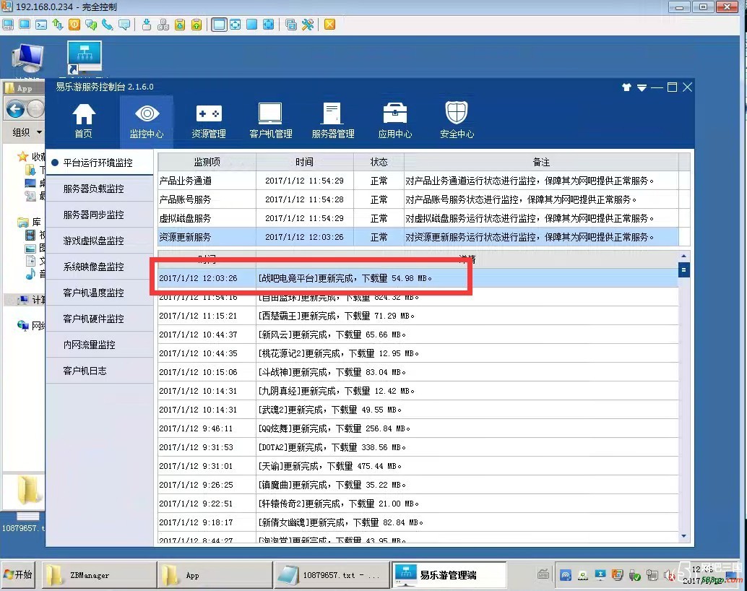Viewport: 747px width, 591px height.
Task: Click the 开始 Start button
Action: (x=17, y=575)
